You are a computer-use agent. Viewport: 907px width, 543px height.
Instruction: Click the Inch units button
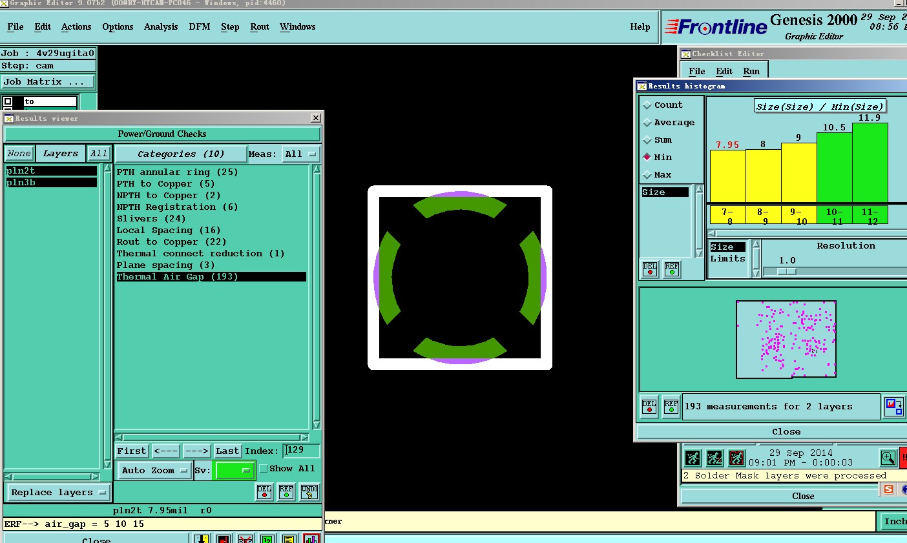895,522
